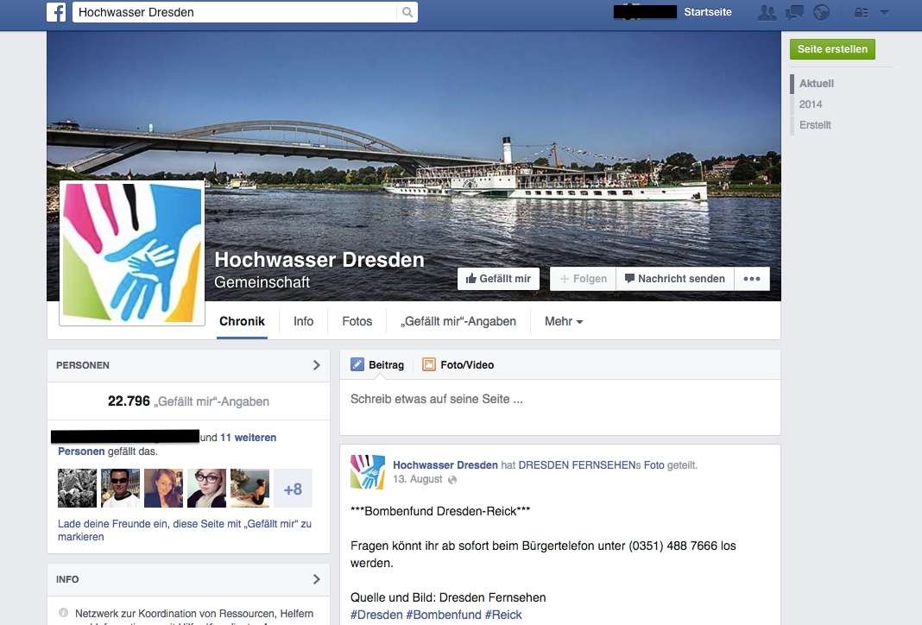922x625 pixels.
Task: Open friend thumbnail of red-haired woman
Action: 163,488
